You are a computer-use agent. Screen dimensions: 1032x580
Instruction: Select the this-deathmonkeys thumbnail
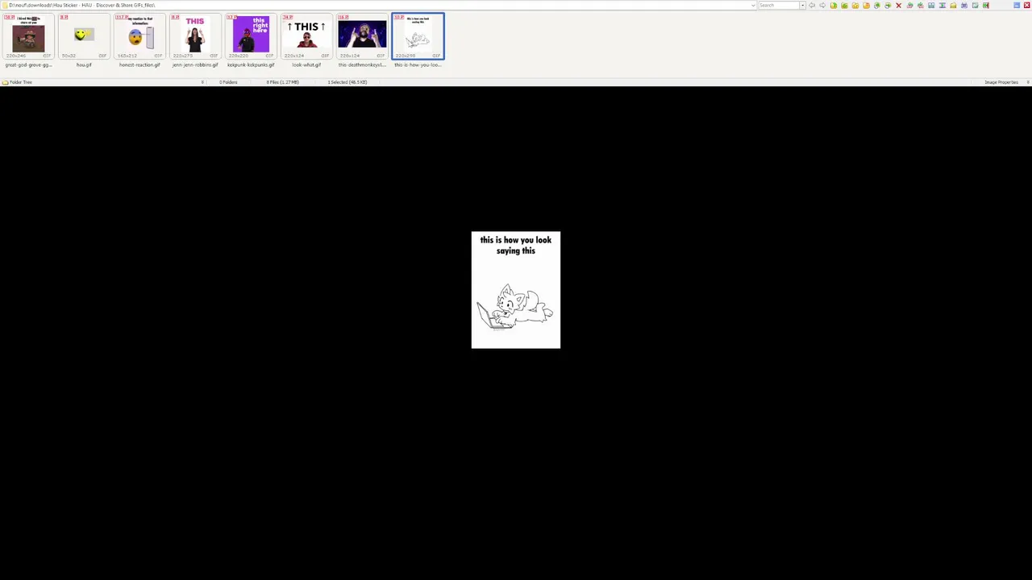point(362,36)
